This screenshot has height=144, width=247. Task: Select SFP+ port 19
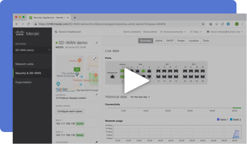[x=185, y=71]
